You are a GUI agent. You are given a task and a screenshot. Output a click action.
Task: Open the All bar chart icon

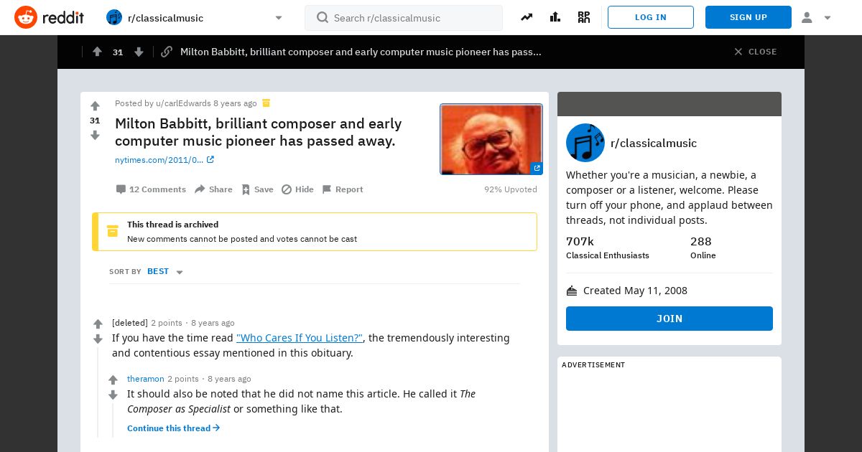pyautogui.click(x=555, y=17)
